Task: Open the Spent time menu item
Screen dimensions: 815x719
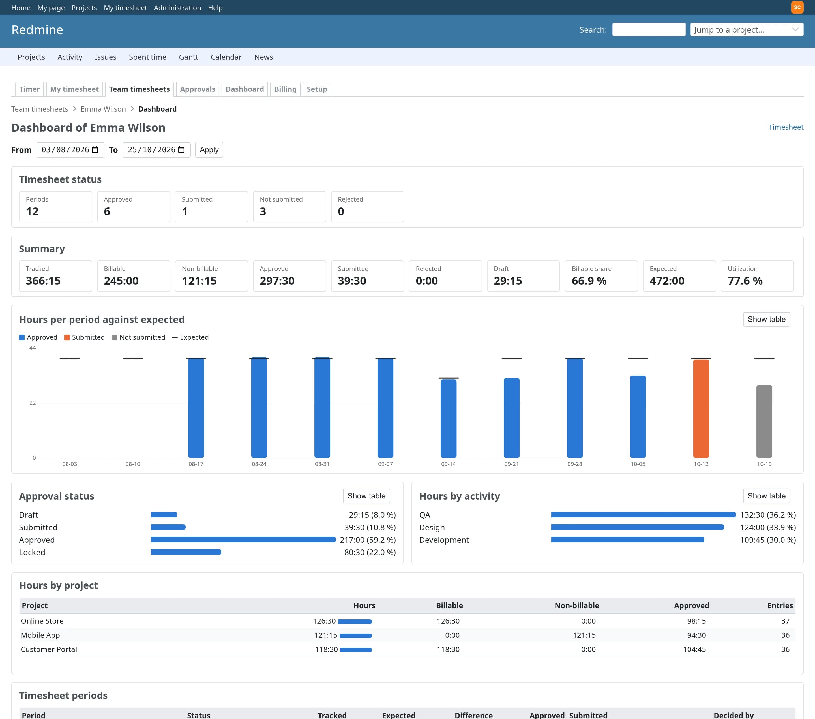Action: coord(147,57)
